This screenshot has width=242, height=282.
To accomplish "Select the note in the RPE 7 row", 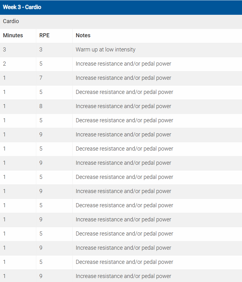I will click(x=123, y=78).
